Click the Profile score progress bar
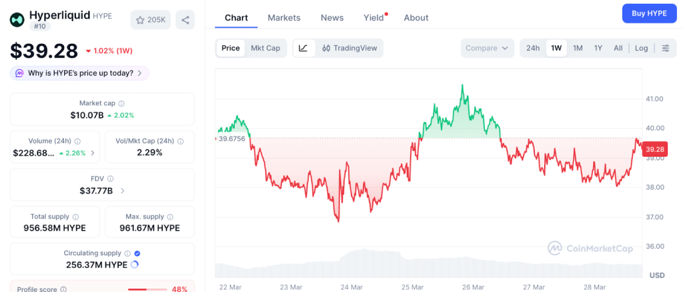 coord(148,289)
